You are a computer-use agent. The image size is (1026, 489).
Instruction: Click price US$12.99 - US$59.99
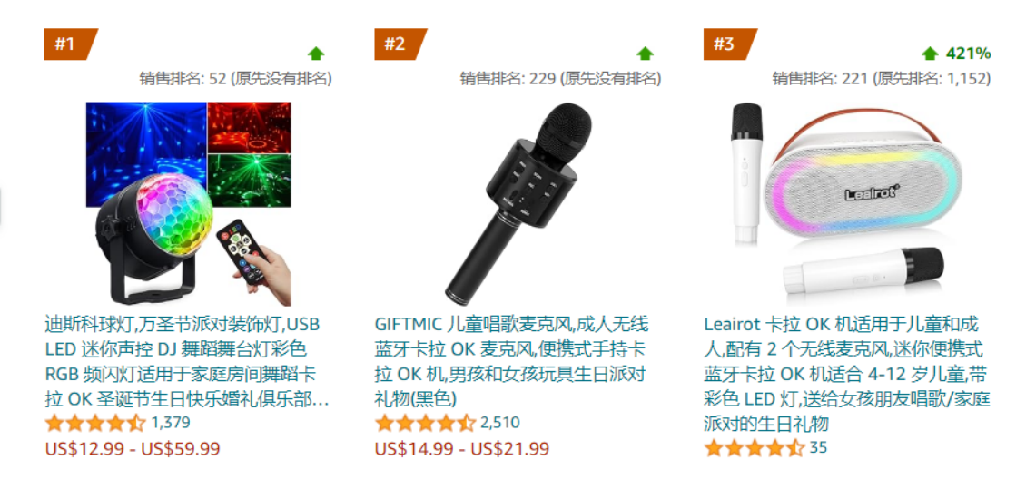[133, 448]
